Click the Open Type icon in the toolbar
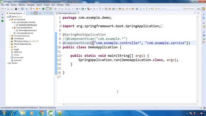Viewport: 206px width, 116px height. point(119,9)
